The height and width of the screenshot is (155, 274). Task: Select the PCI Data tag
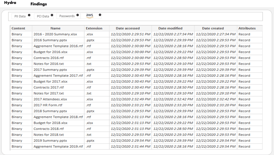tap(43, 16)
